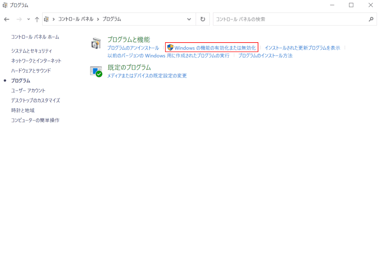Select プログラム in the sidebar

click(21, 81)
